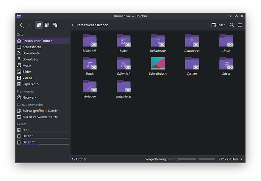
Task: Click the breadcrumb chevron before Persönlicher Ordner
Action: [x=72, y=25]
